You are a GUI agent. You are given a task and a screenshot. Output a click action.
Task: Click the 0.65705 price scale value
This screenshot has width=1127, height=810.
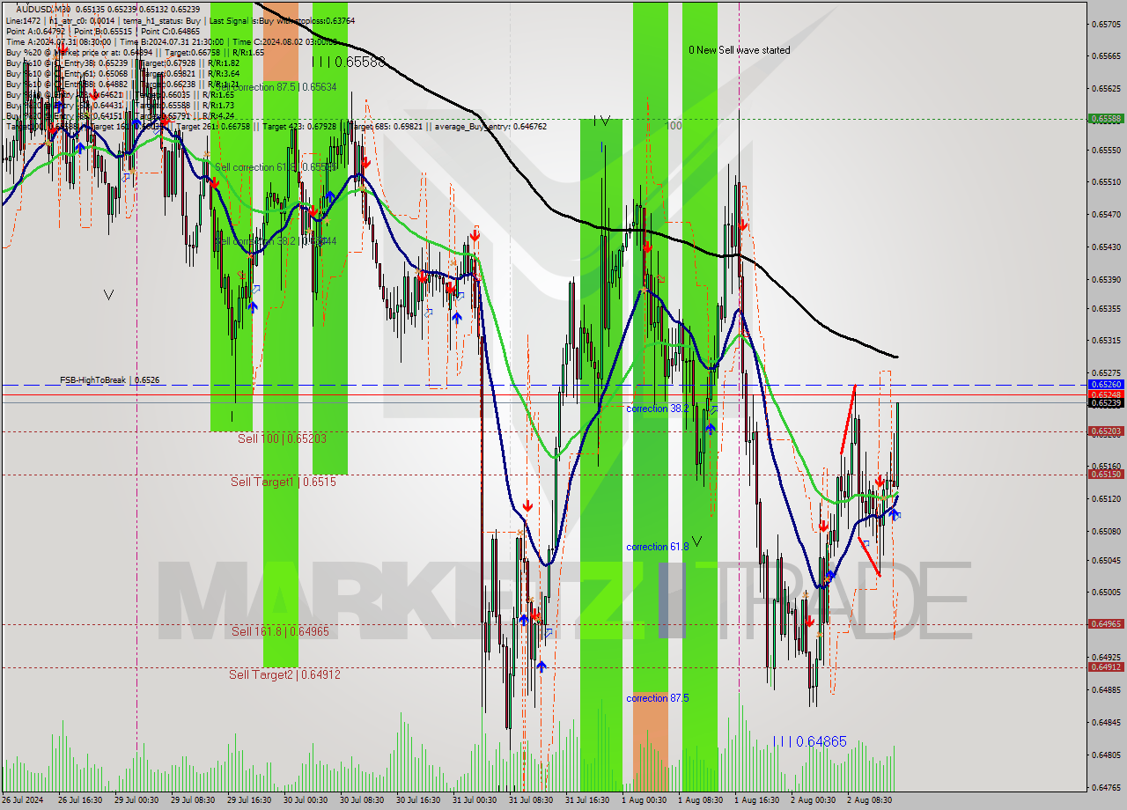point(1106,24)
